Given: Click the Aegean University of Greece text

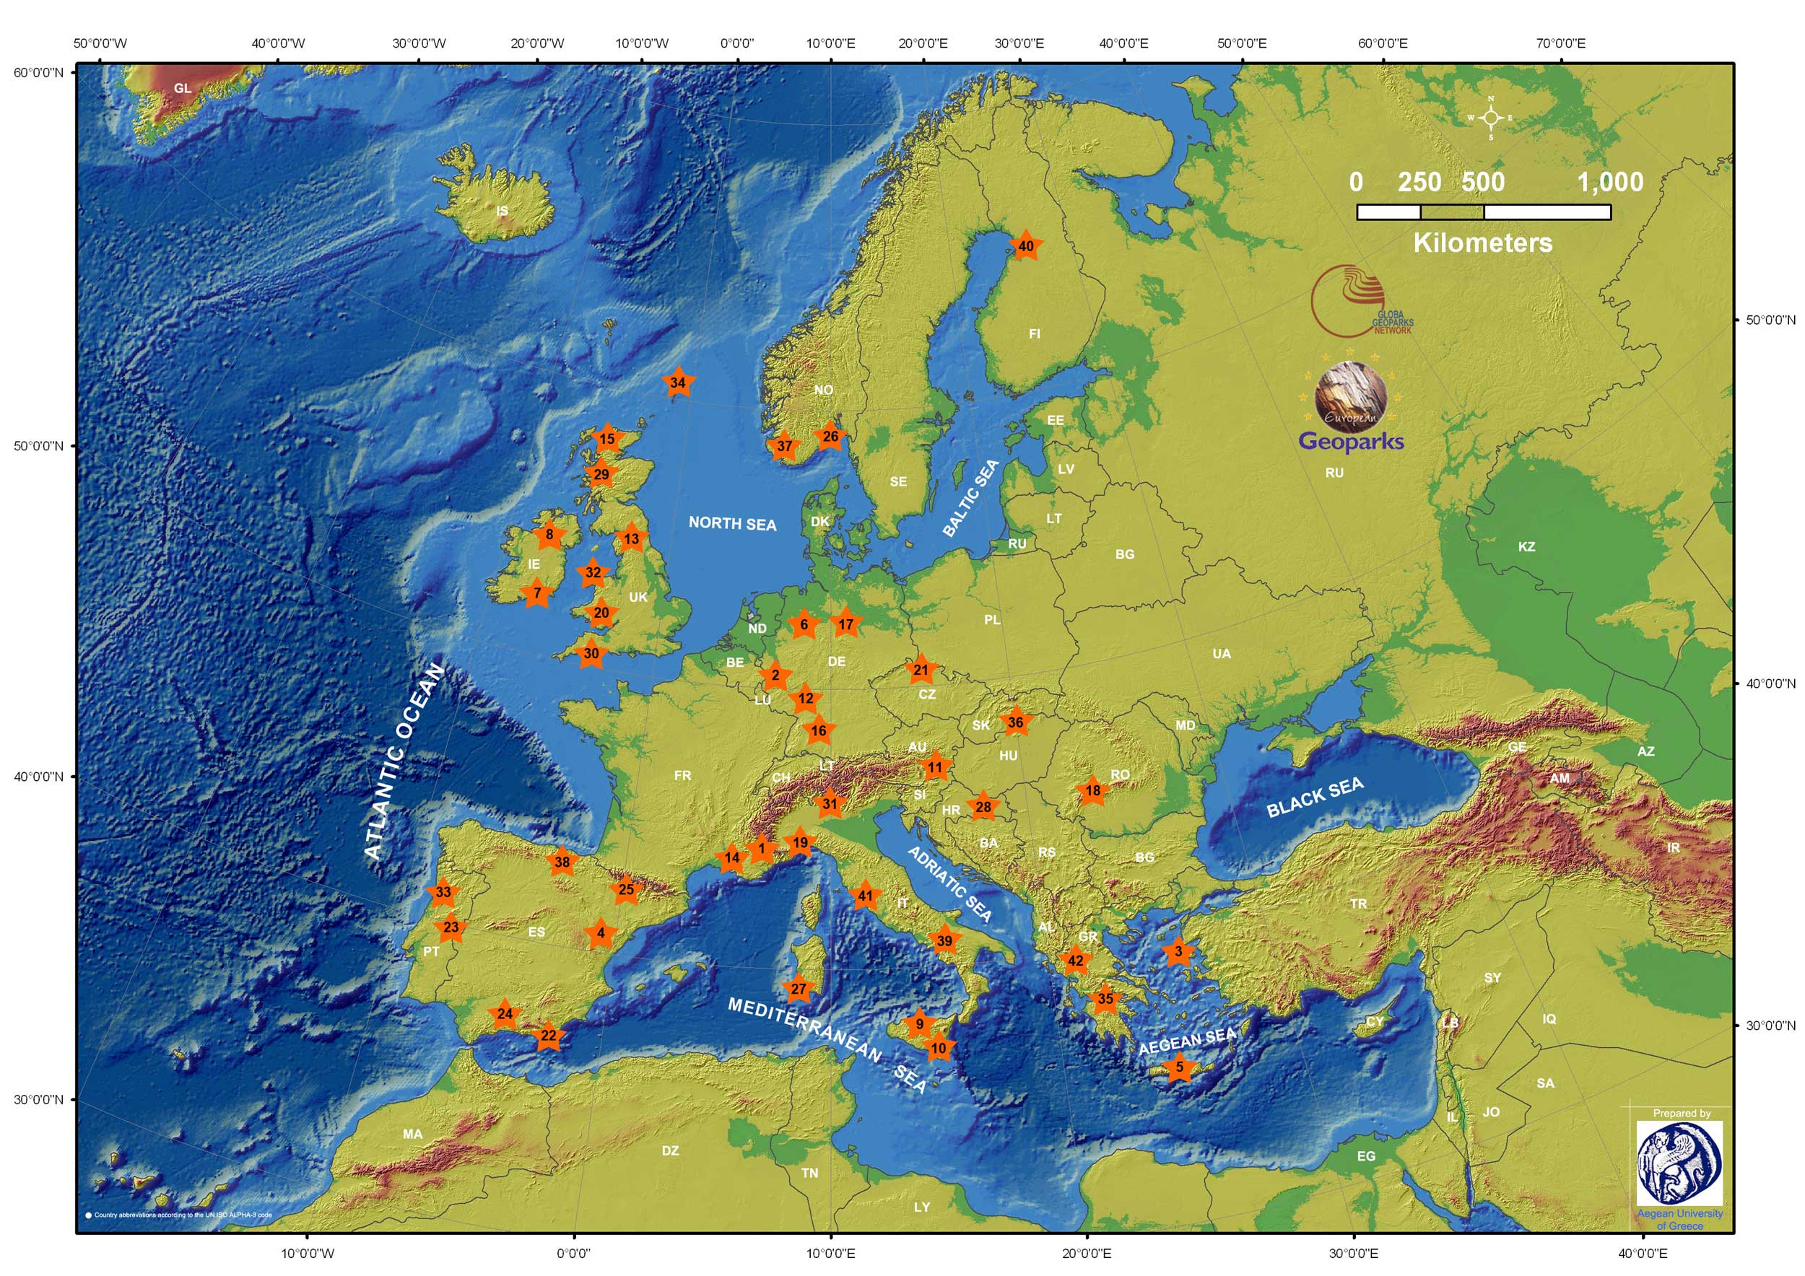Looking at the screenshot, I should [1680, 1220].
